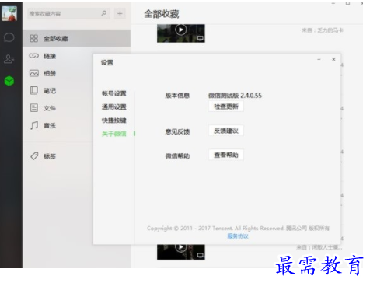
Task: Click the 笔记 notebook icon
Action: (x=34, y=90)
